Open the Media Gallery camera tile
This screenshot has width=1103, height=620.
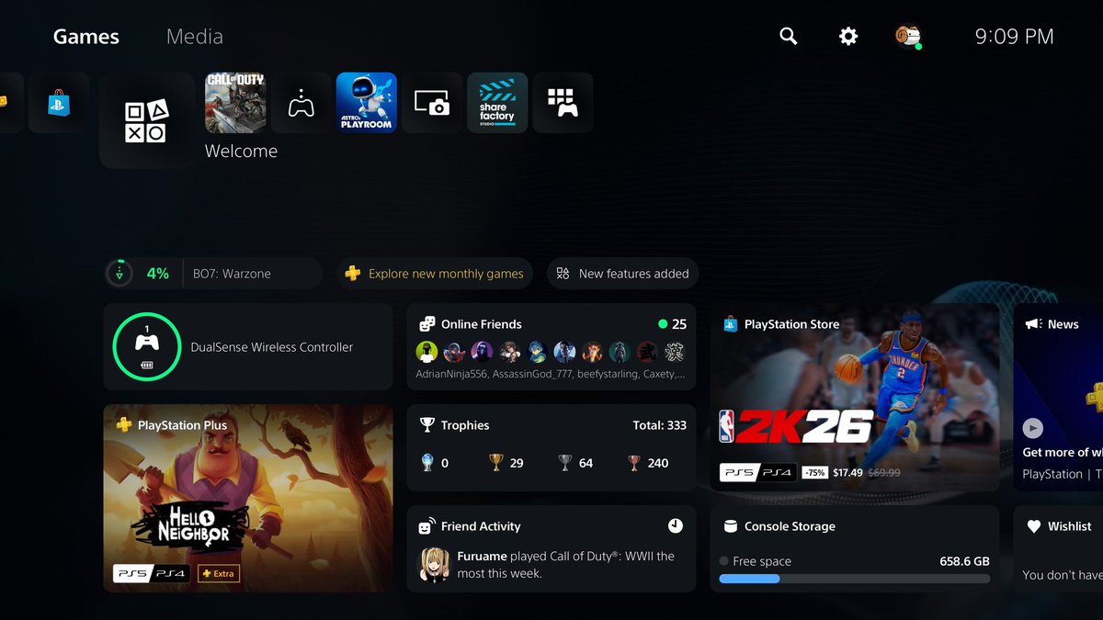pos(432,103)
